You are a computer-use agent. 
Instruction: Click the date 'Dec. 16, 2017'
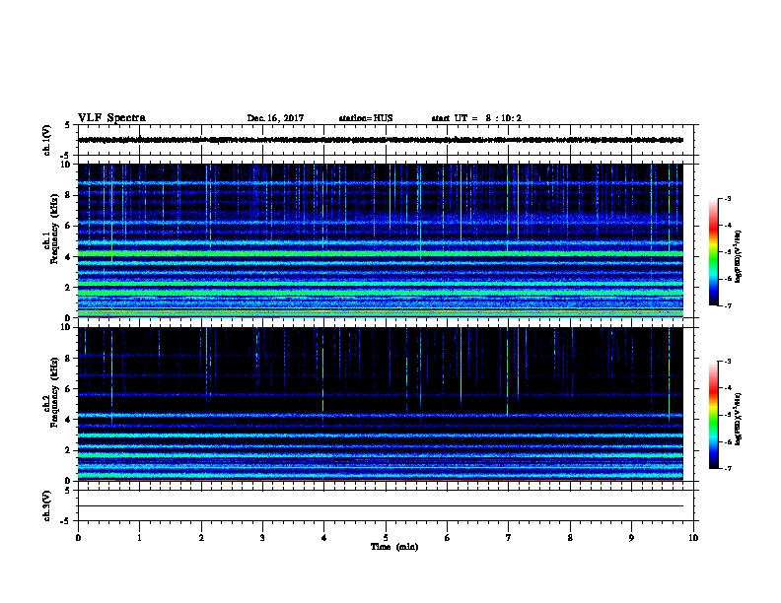275,118
